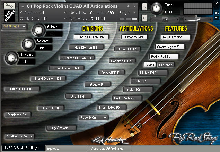Select the next instrument arrow

click(134, 6)
